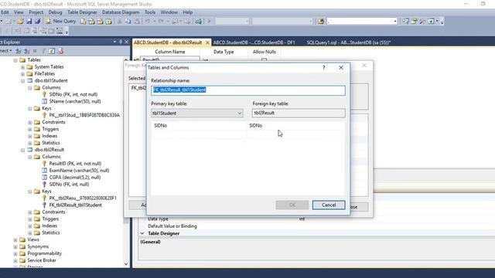Screen dimensions: 495x278
Task: Click the Copy icon in toolbar
Action: click(128, 22)
